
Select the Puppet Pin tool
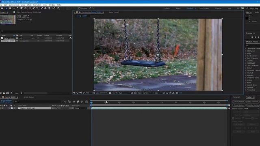[58, 8]
